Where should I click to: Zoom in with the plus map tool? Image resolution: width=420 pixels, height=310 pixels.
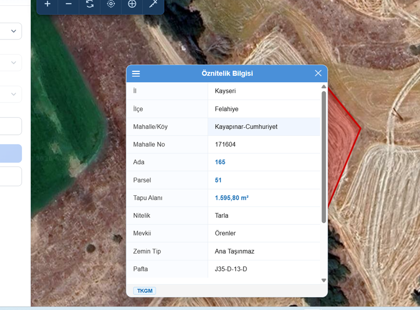click(48, 4)
